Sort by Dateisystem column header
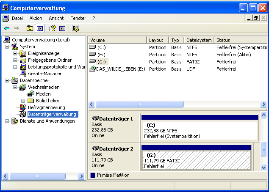The image size is (269, 192). pyautogui.click(x=199, y=40)
